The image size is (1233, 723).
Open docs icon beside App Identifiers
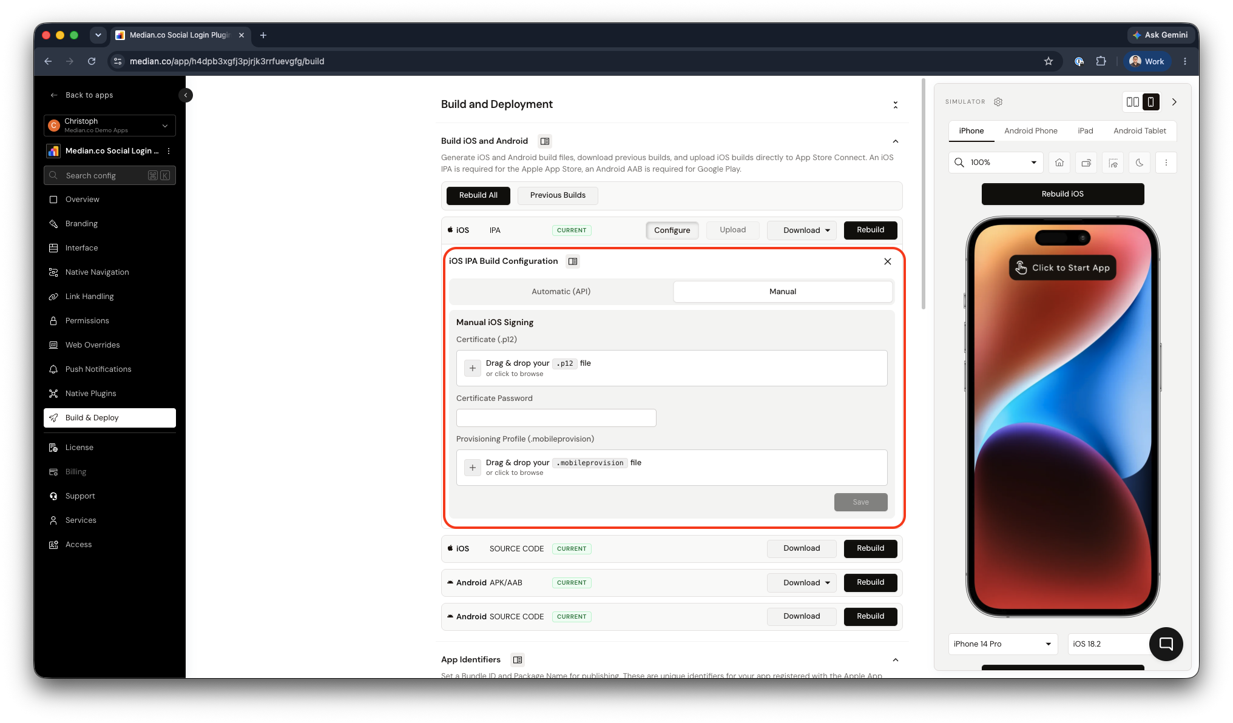[x=518, y=660]
